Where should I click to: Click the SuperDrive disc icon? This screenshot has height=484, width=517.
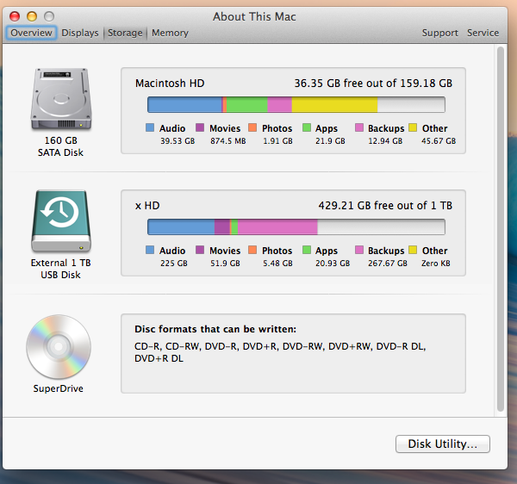pos(59,346)
